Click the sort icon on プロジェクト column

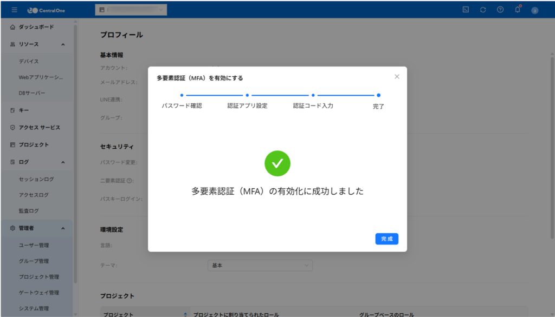tap(185, 314)
